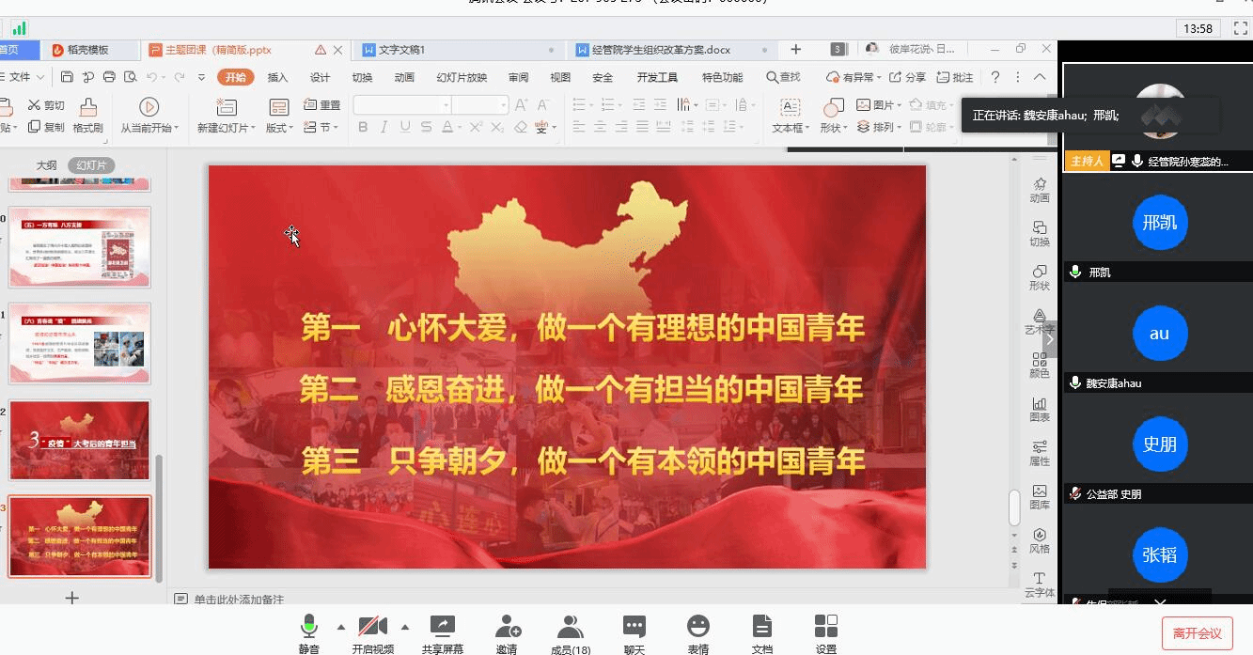Click the 格式刷 format painter tool

[x=87, y=116]
